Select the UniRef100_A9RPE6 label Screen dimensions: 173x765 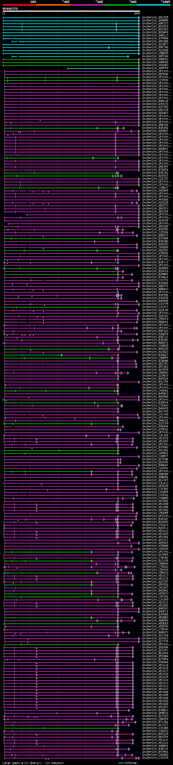[155, 62]
